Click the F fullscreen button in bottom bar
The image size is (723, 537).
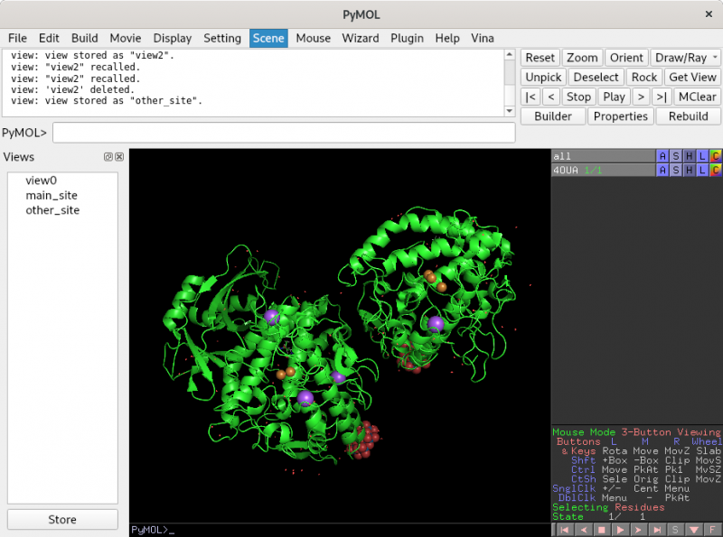[712, 530]
